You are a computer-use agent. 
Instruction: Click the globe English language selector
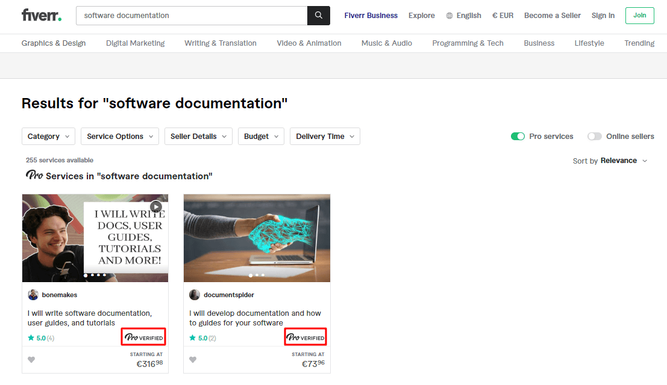(x=463, y=16)
